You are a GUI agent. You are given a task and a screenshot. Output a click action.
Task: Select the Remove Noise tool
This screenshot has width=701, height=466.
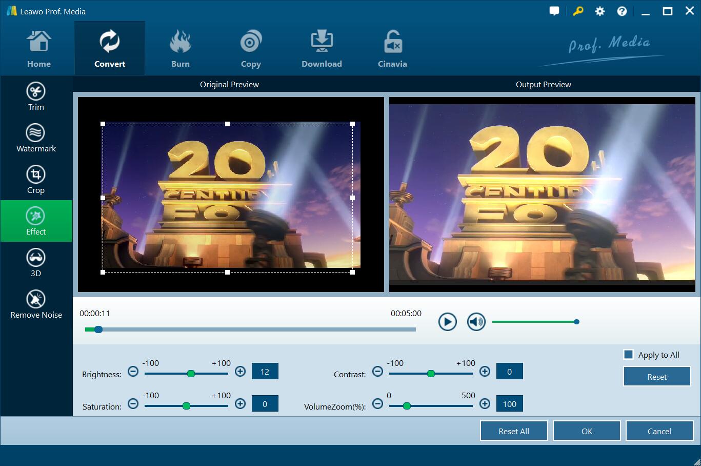[x=36, y=304]
